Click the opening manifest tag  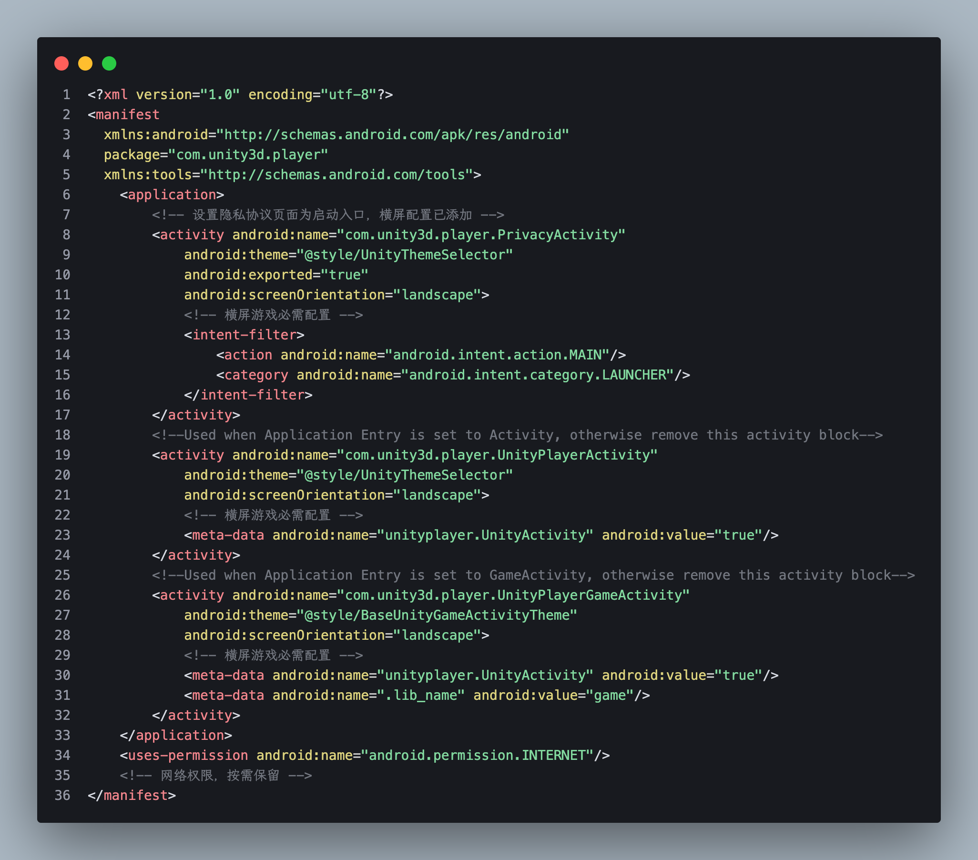123,114
